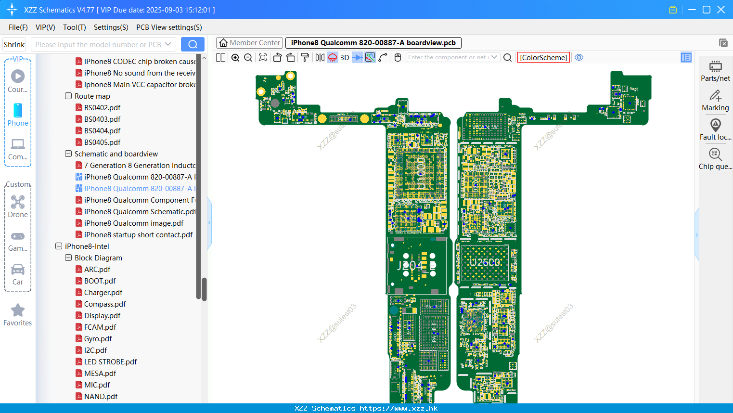Viewport: 733px width, 413px height.
Task: Select the Drone category
Action: click(x=18, y=206)
